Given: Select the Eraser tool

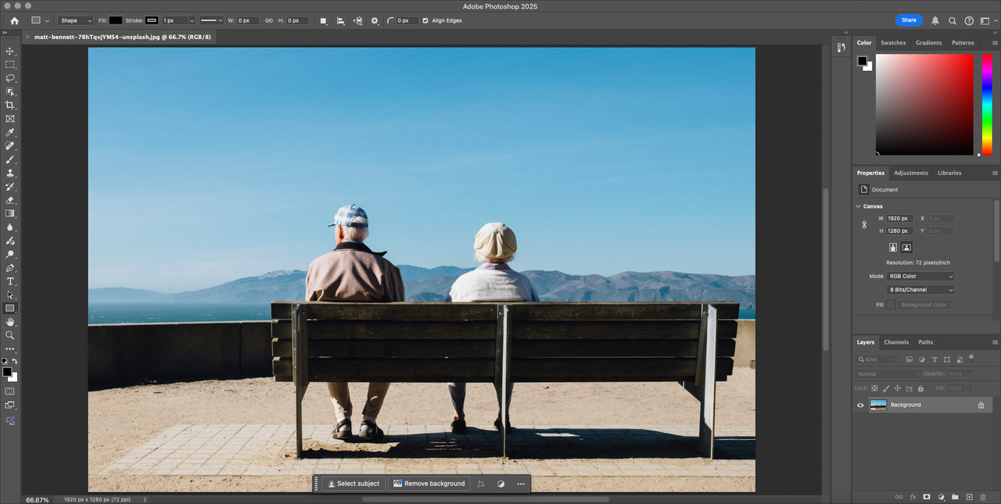Looking at the screenshot, I should coord(10,200).
